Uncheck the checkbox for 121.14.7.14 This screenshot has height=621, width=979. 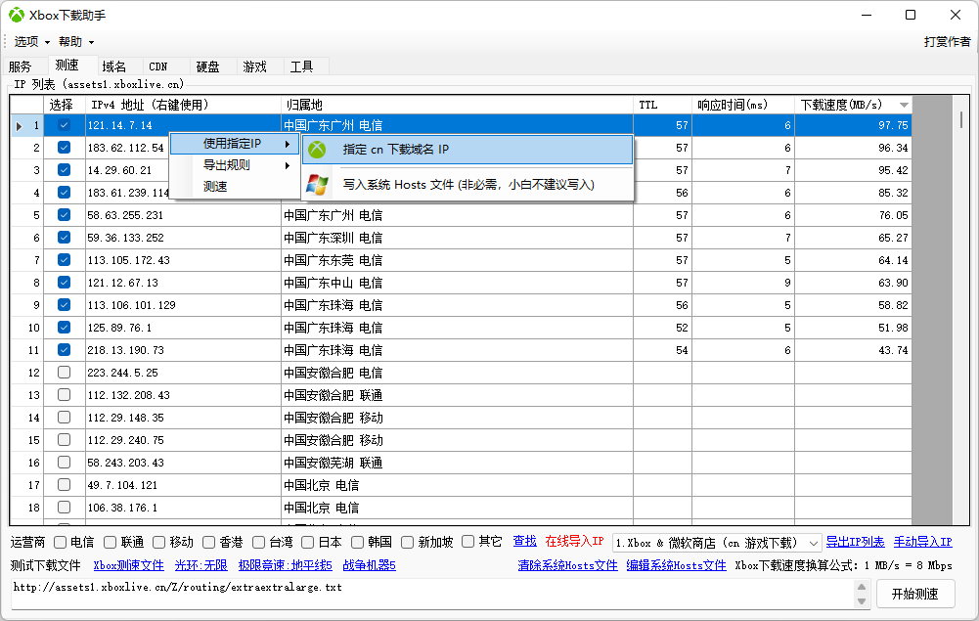pyautogui.click(x=64, y=125)
